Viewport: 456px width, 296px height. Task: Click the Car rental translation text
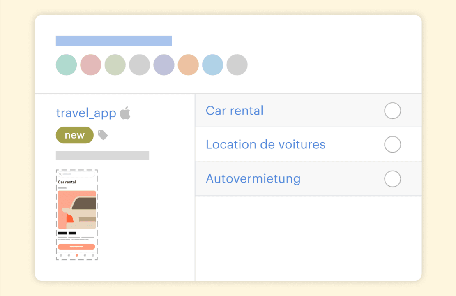click(x=235, y=111)
